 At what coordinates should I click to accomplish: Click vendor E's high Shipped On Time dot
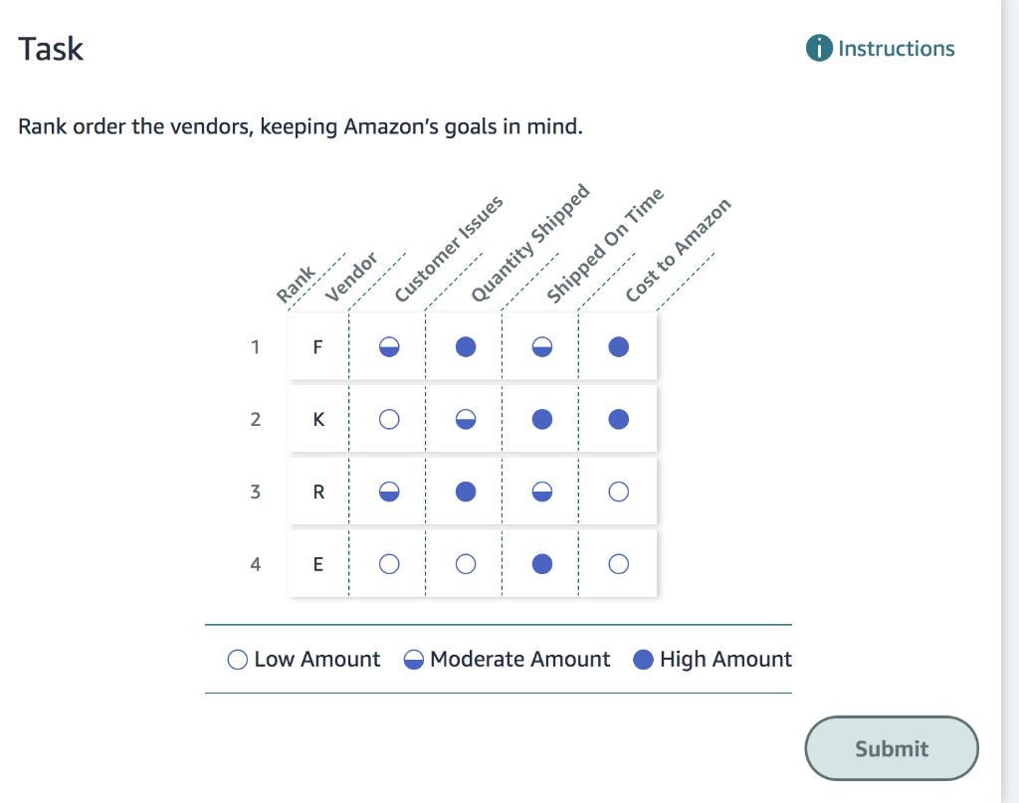(x=541, y=563)
